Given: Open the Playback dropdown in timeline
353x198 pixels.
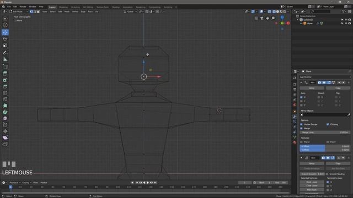Looking at the screenshot, I should (15, 183).
